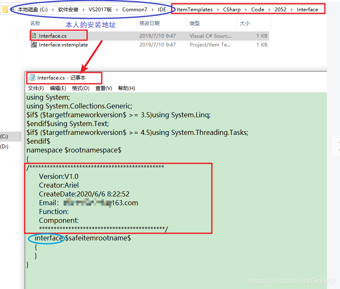The width and height of the screenshot is (340, 289).
Task: Click the Interface.vstemplate modified date cell
Action: 157,45
